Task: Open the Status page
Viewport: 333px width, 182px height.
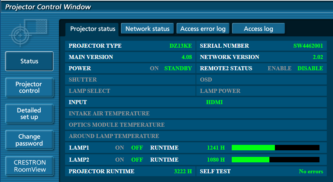Action: [29, 61]
